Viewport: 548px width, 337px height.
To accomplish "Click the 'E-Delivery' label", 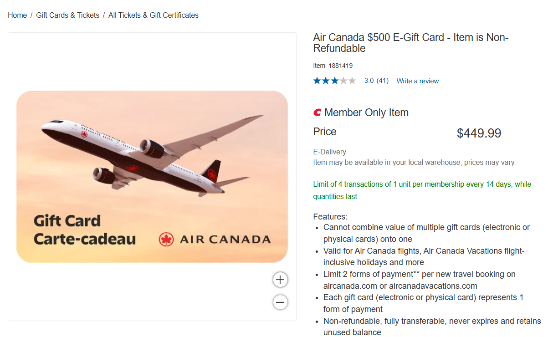I will coord(328,152).
